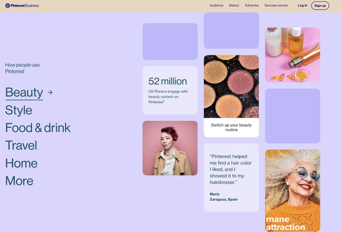This screenshot has width=342, height=232.
Task: Click the 52 million statistic card
Action: 170,90
